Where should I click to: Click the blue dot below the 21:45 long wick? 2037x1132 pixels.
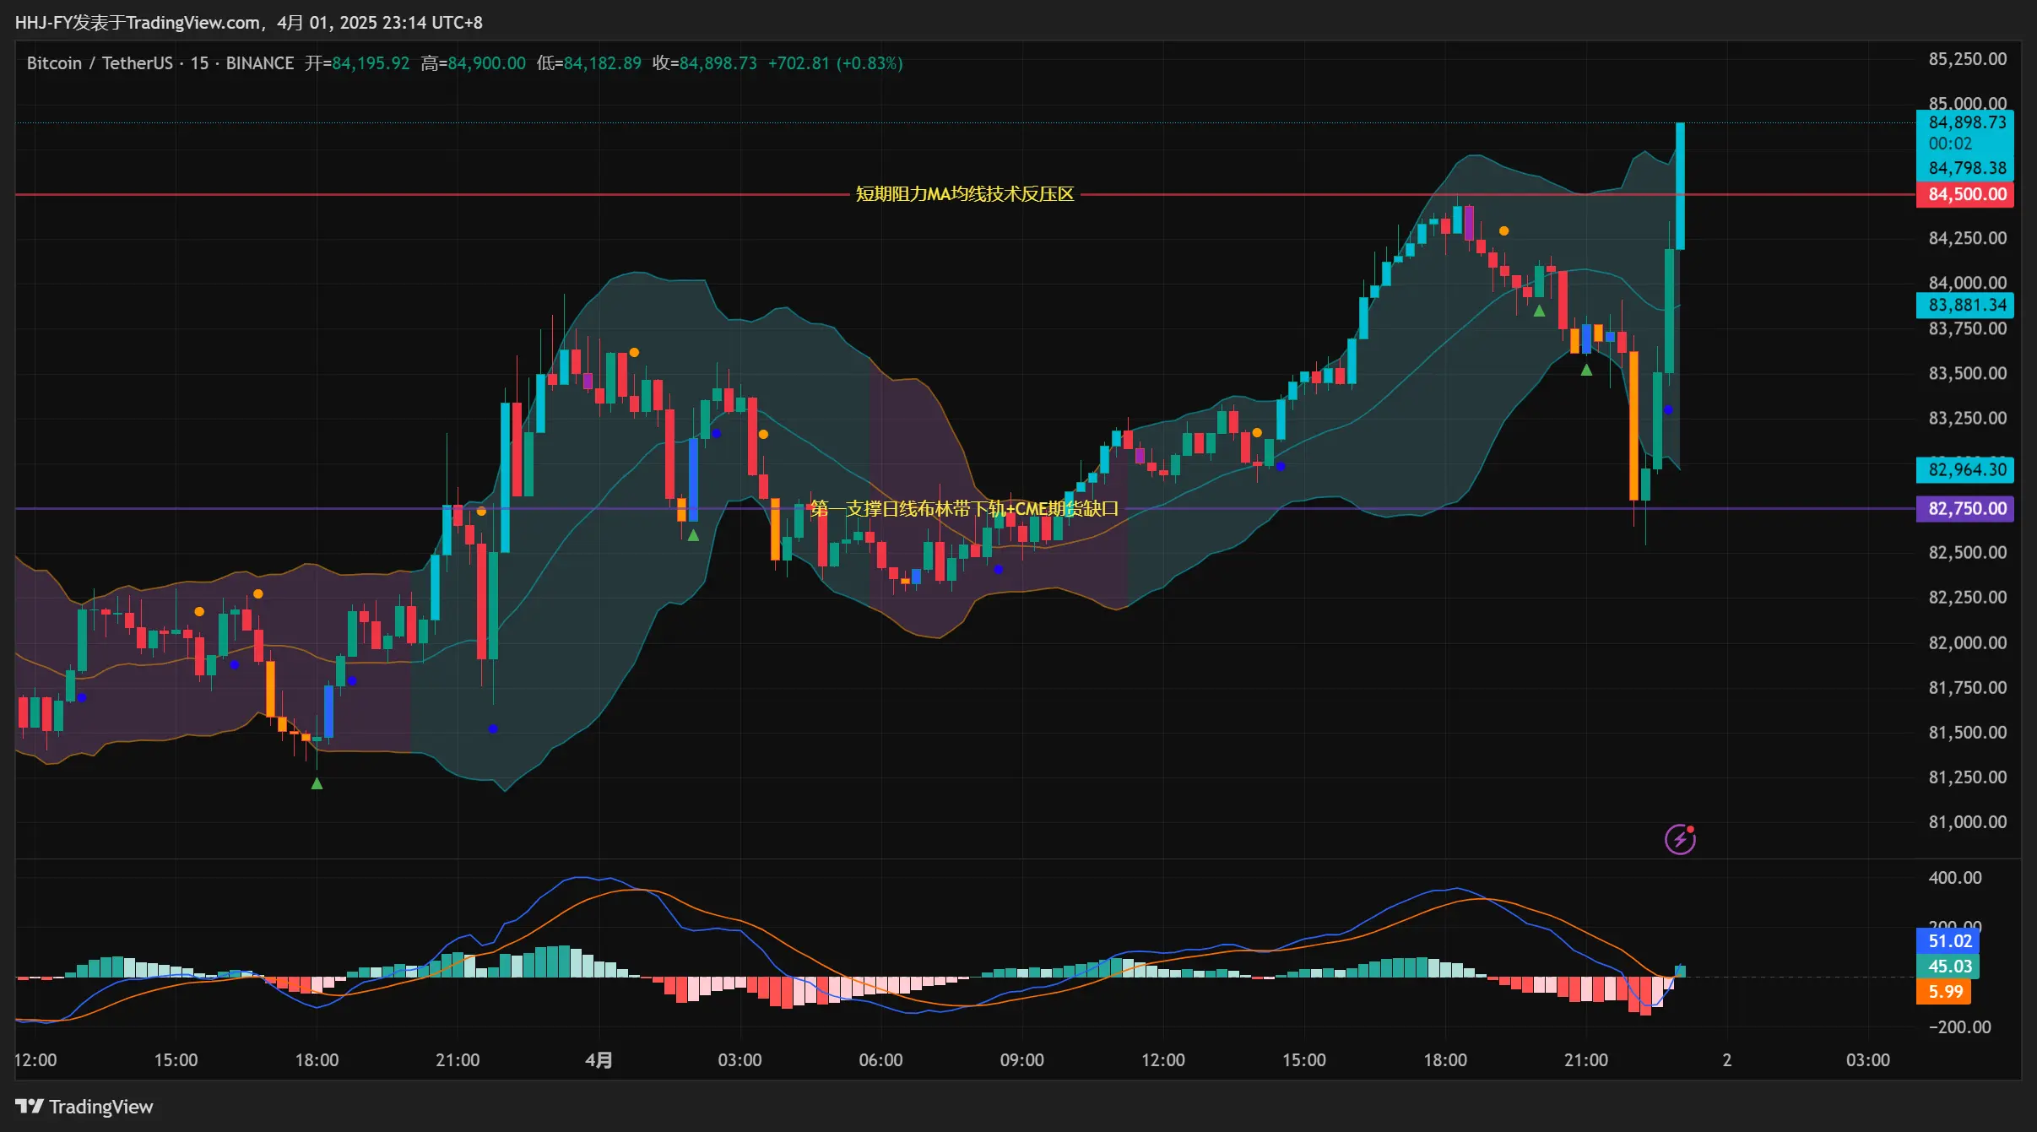pyautogui.click(x=493, y=728)
